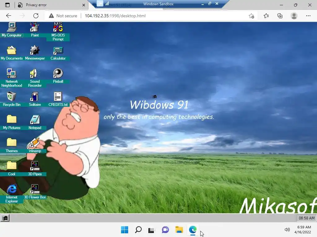Start the Minesweeper game icon
Viewport: 317px width, 237px height.
coord(35,53)
